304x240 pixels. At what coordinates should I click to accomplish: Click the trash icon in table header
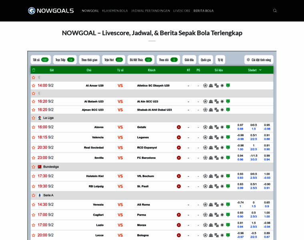(x=34, y=70)
